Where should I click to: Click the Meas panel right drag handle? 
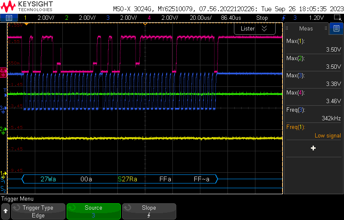326,28
